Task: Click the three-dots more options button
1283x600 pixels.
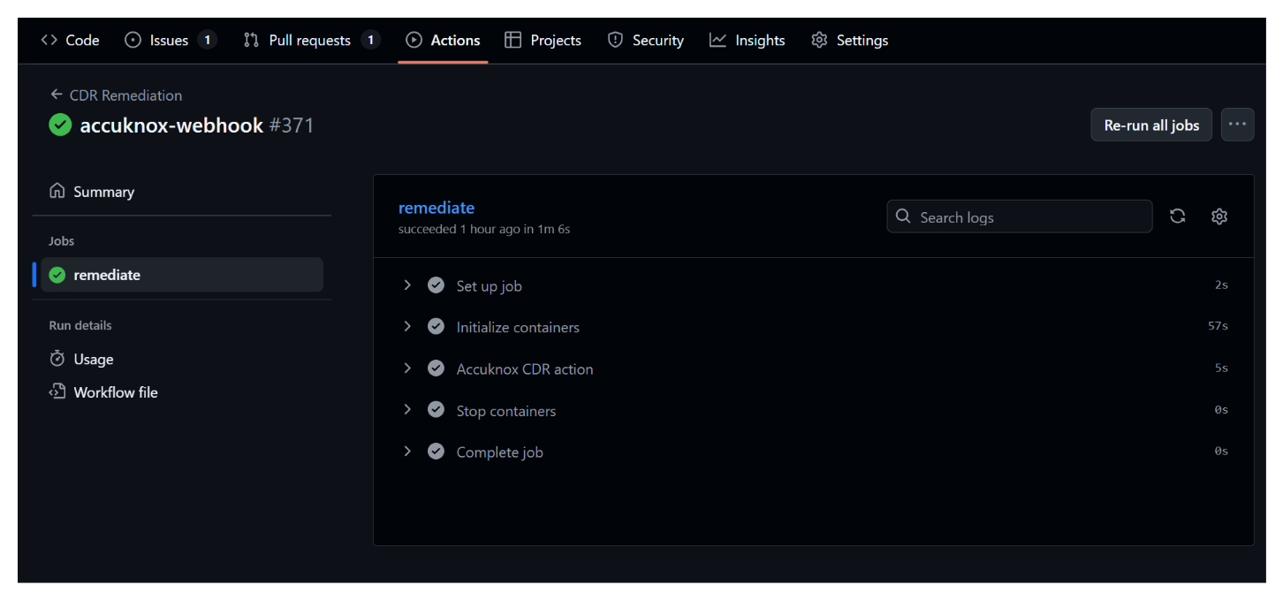Action: (1237, 125)
